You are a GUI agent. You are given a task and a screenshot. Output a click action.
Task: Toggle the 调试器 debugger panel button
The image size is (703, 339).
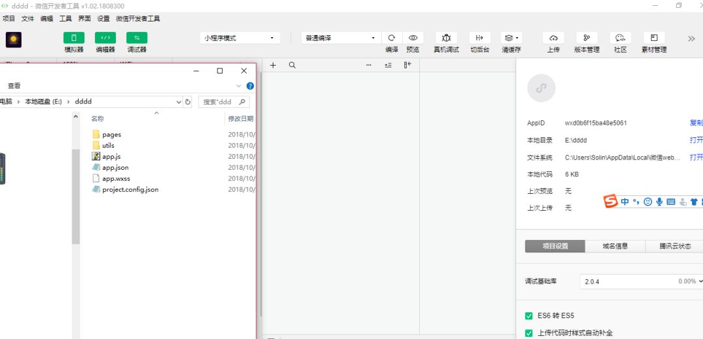pos(137,38)
